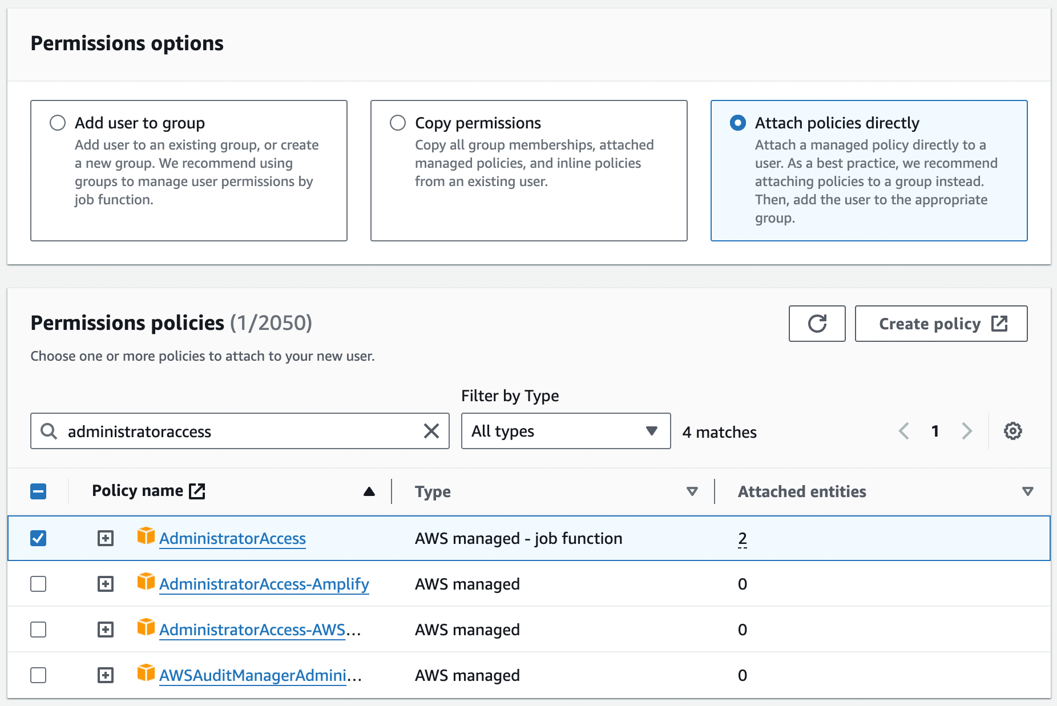Image resolution: width=1057 pixels, height=706 pixels.
Task: Click the AWSAuditManagerAdmini policy cube icon
Action: tap(146, 672)
